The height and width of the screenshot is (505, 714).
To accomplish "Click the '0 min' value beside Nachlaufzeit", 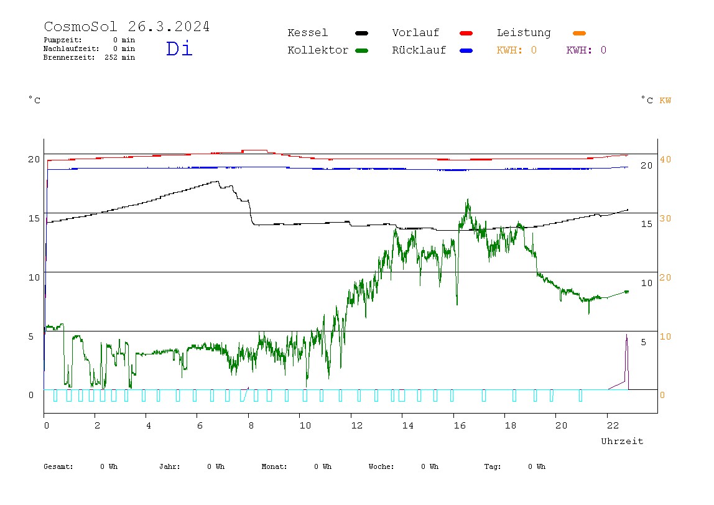I will click(124, 49).
